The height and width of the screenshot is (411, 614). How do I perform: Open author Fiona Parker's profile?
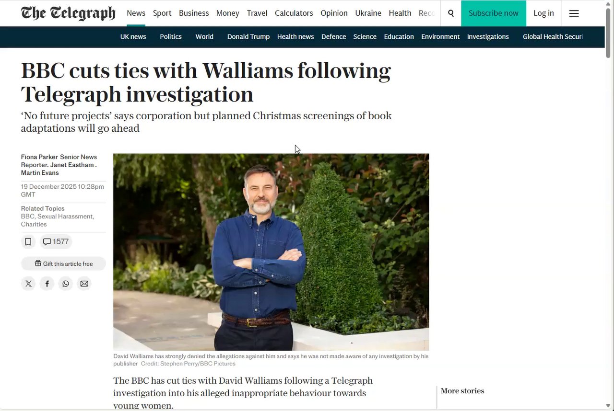pos(39,157)
